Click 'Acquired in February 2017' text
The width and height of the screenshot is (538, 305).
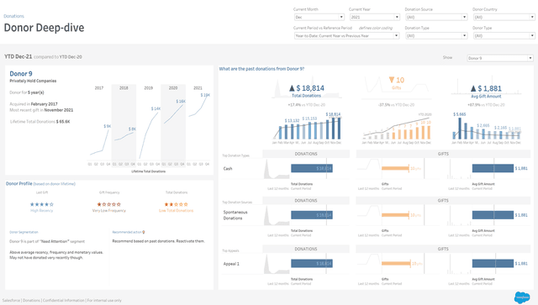[34, 104]
